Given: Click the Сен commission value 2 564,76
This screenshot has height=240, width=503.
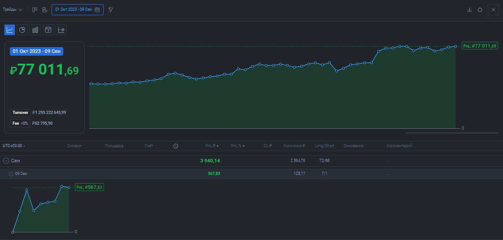Looking at the screenshot, I should click(297, 161).
